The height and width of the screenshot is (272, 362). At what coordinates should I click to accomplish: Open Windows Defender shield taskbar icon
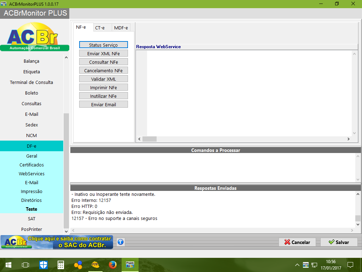[x=43, y=265]
